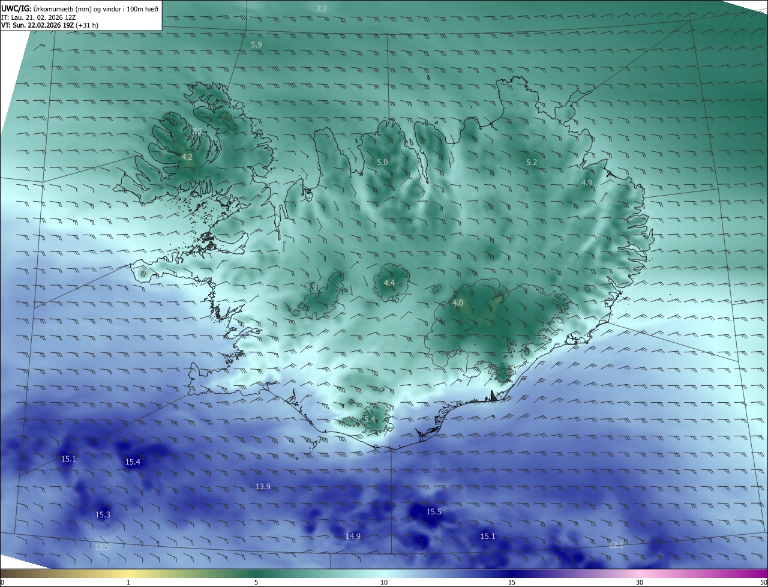Click the 14.9 value label
The height and width of the screenshot is (587, 768).
tap(353, 536)
